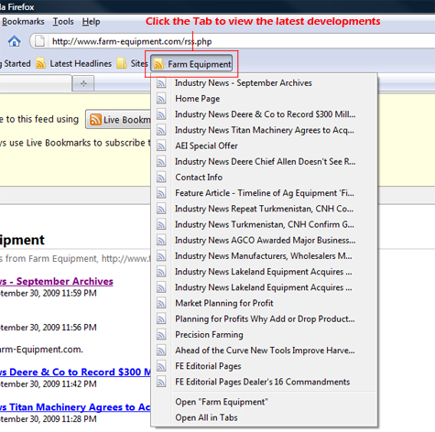Open Deere & Co to Record $300 link

coord(75,373)
